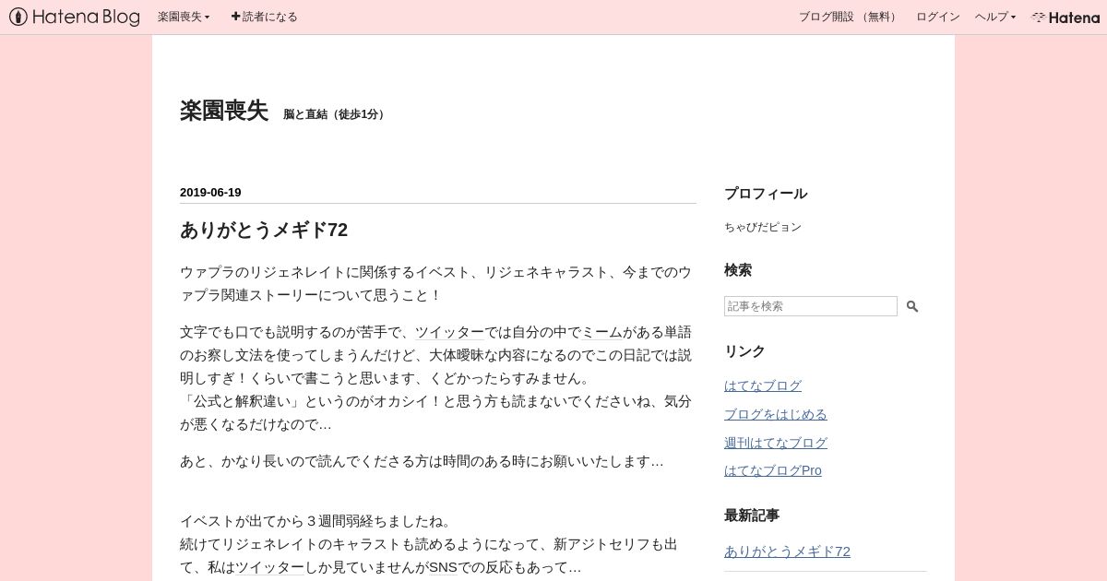Viewport: 1107px width, 581px height.
Task: Click the blog subtitle 脳と直結（徒歩1分）
Action: 337,114
